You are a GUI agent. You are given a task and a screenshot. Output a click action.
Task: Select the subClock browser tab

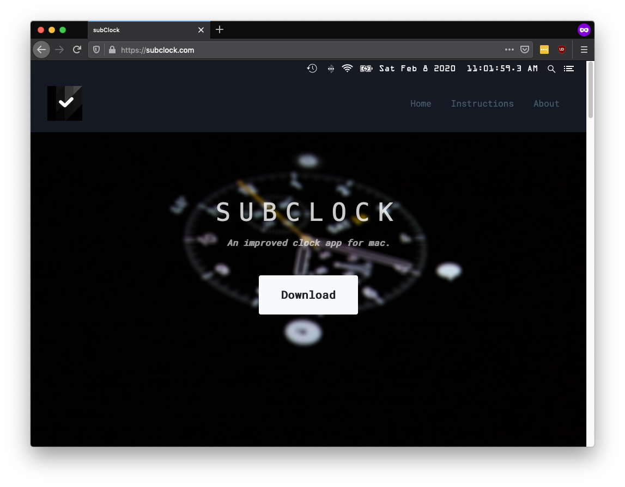[x=149, y=30]
